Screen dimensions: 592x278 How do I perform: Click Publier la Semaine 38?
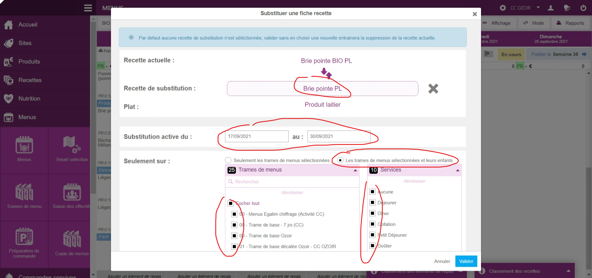pos(559,54)
